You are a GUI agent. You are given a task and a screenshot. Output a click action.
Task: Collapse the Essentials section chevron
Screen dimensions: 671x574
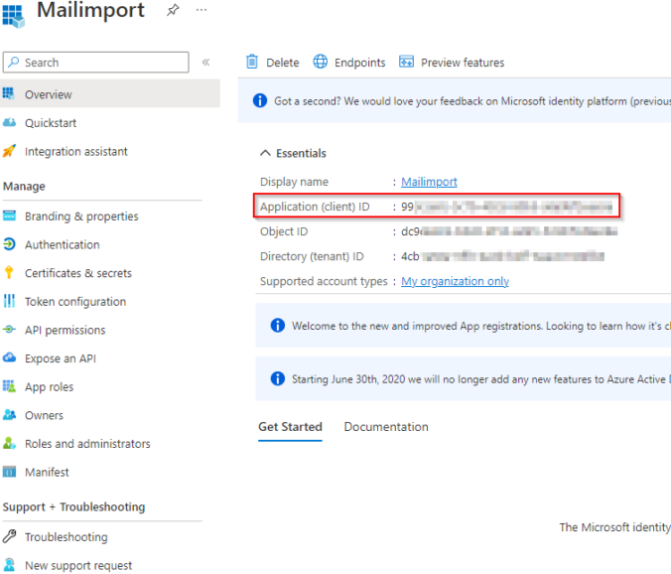265,153
